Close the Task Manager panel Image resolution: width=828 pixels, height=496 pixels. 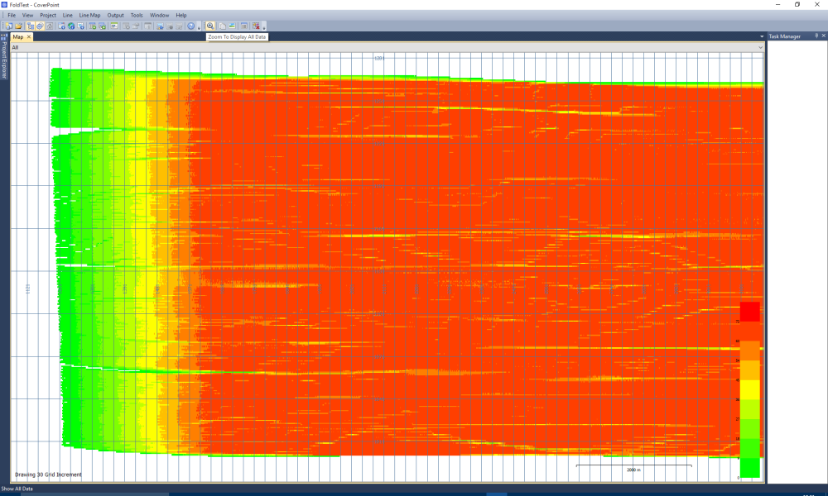click(822, 36)
